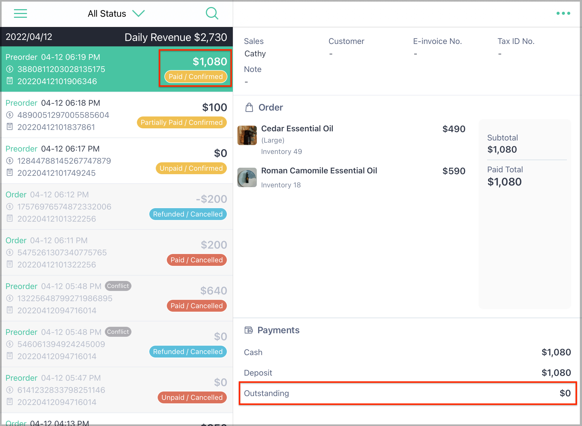Image resolution: width=582 pixels, height=426 pixels.
Task: Click payment icon beside 3880811203028135175
Action: coord(10,69)
